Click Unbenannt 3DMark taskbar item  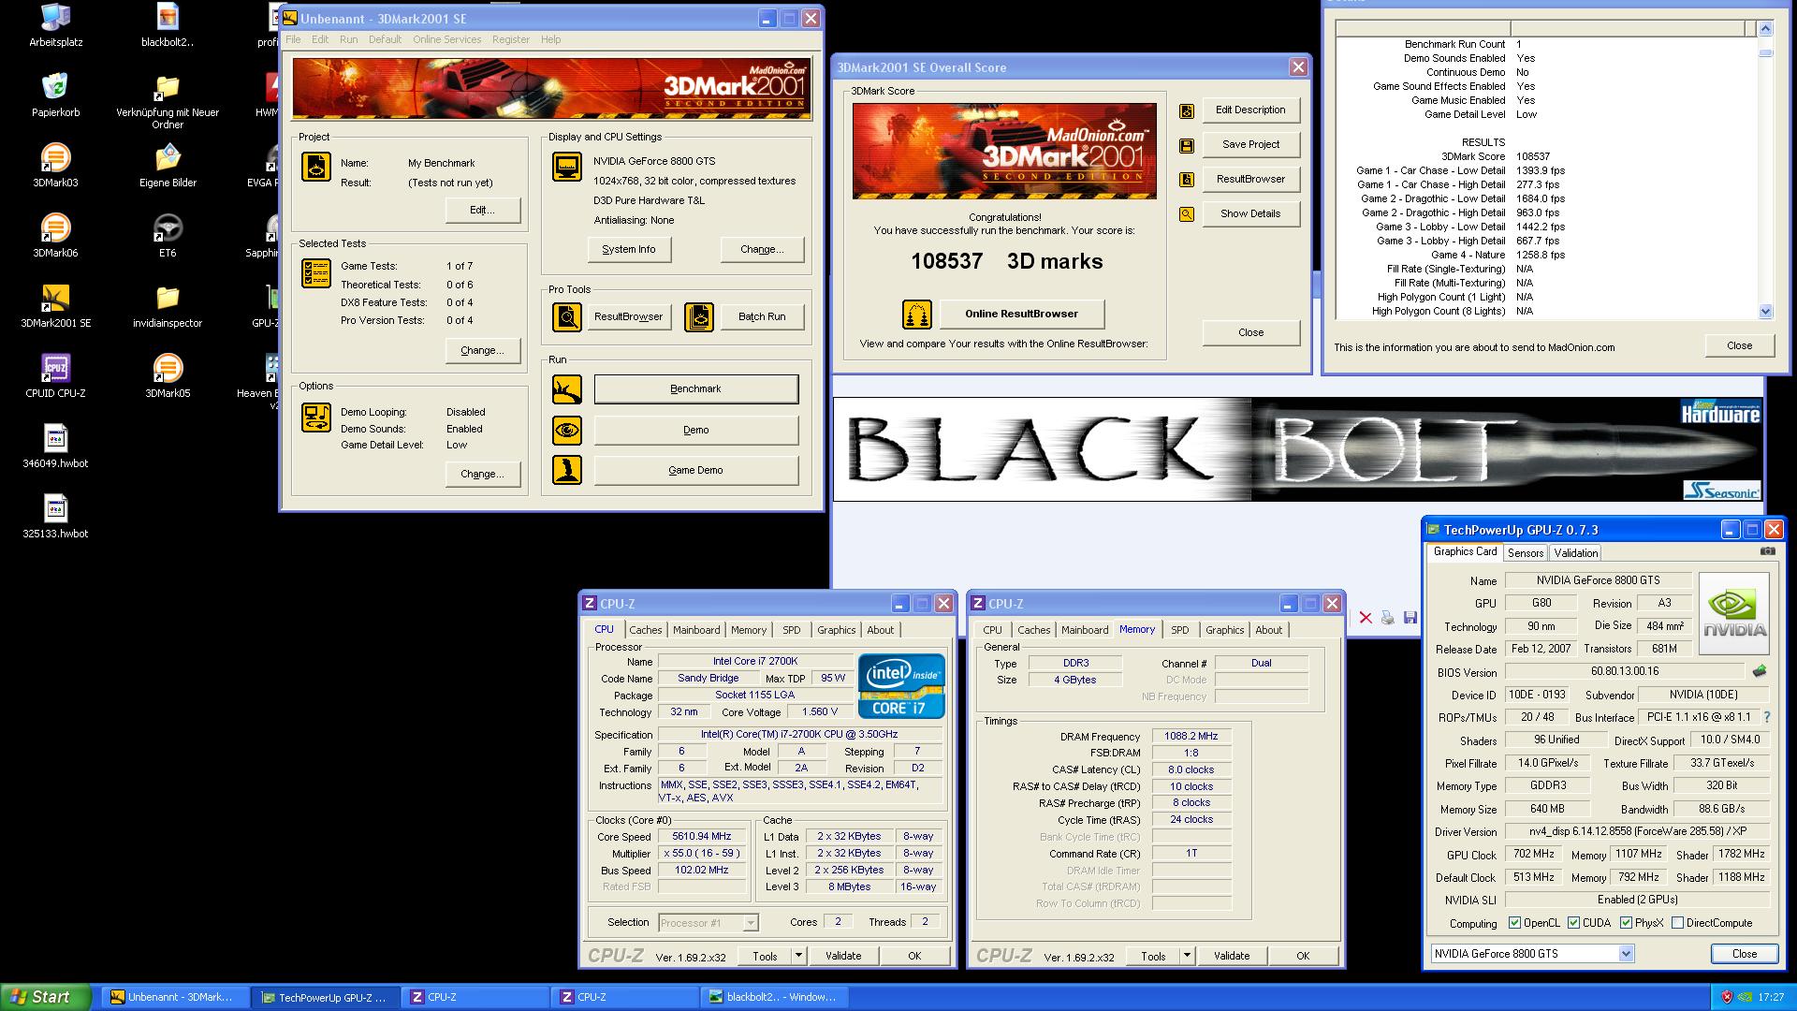(x=174, y=997)
